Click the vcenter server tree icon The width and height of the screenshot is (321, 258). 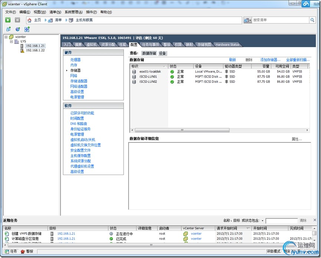tap(11, 37)
